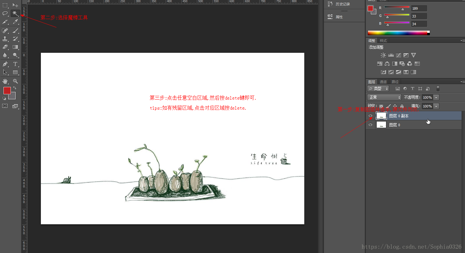Open the 正常 blend mode dropdown

(384, 97)
